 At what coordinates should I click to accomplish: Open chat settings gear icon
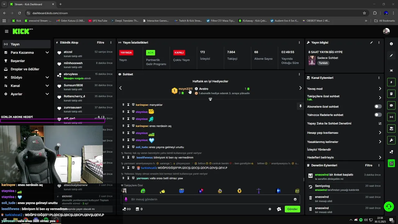(270, 209)
